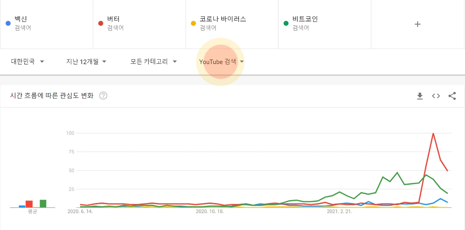Share the interest-over-time chart
Image resolution: width=465 pixels, height=230 pixels.
click(x=452, y=96)
